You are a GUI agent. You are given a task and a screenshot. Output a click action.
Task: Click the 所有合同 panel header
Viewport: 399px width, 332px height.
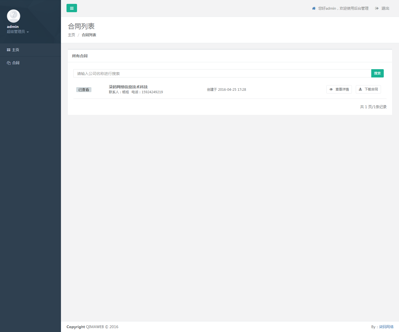(80, 56)
